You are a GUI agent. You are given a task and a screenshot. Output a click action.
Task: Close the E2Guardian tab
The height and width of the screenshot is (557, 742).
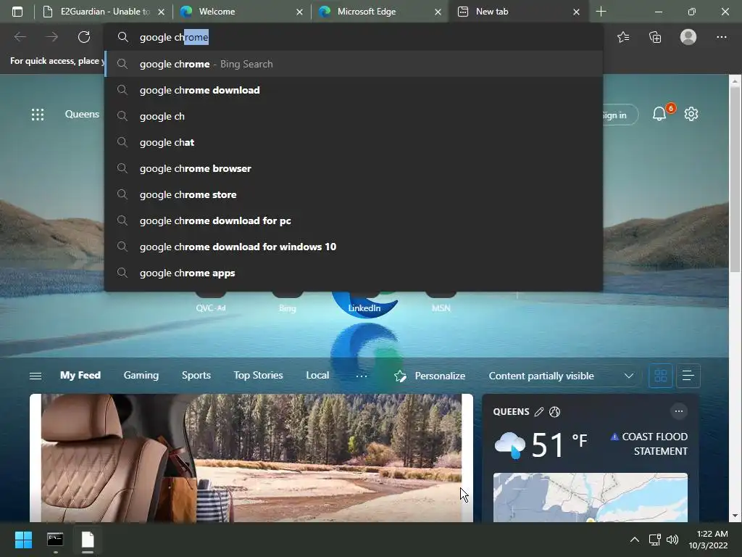click(161, 12)
